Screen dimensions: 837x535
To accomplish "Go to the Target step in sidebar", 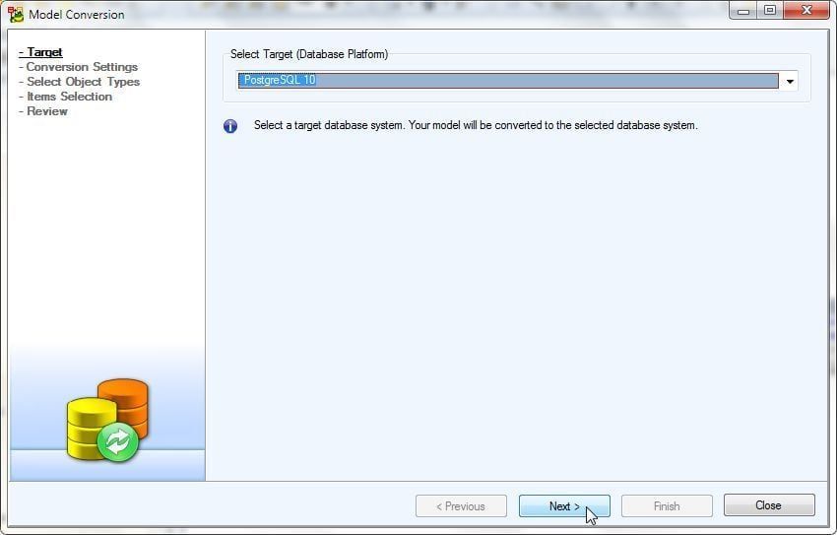I will [x=44, y=52].
